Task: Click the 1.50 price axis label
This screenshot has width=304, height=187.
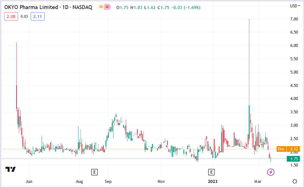Action: pyautogui.click(x=294, y=165)
